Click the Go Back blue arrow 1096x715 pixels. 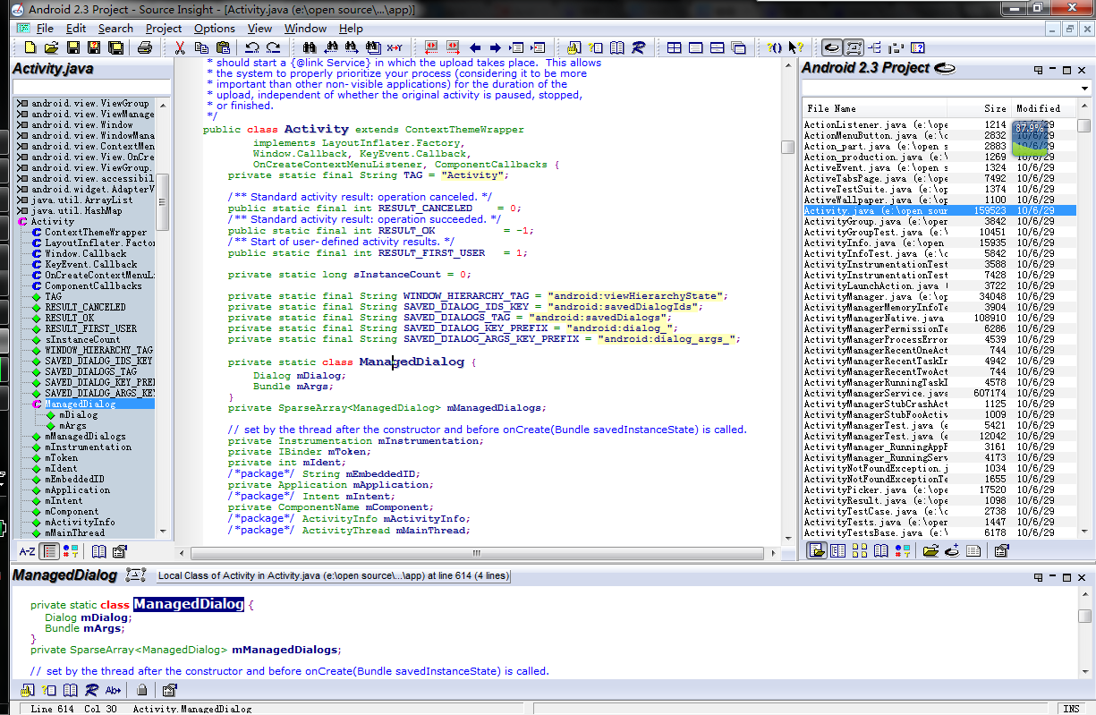[474, 47]
